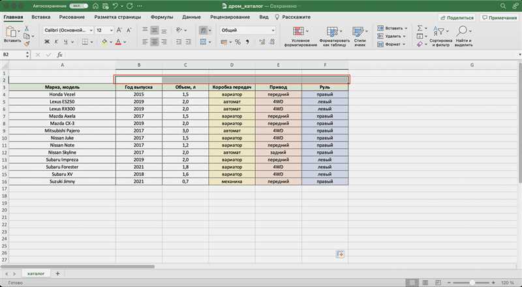Redo the last action
522x287 pixels.
[130, 6]
